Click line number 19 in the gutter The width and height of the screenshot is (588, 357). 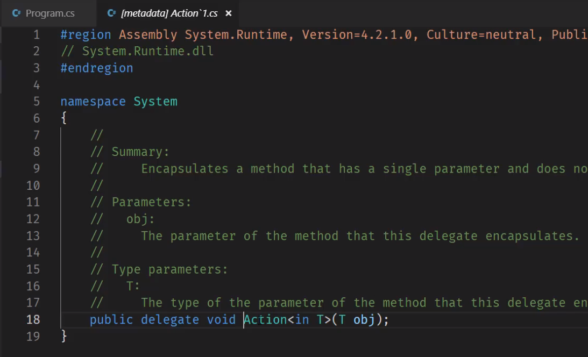pos(33,337)
